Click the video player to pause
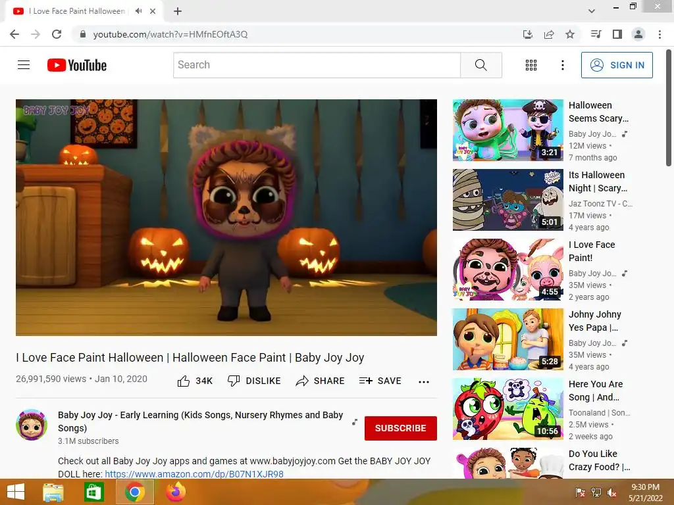Viewport: 674px width, 505px height. tap(226, 217)
